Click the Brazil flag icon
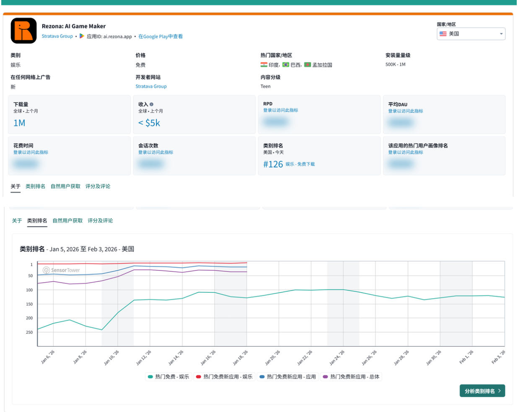The height and width of the screenshot is (412, 518). pos(286,65)
